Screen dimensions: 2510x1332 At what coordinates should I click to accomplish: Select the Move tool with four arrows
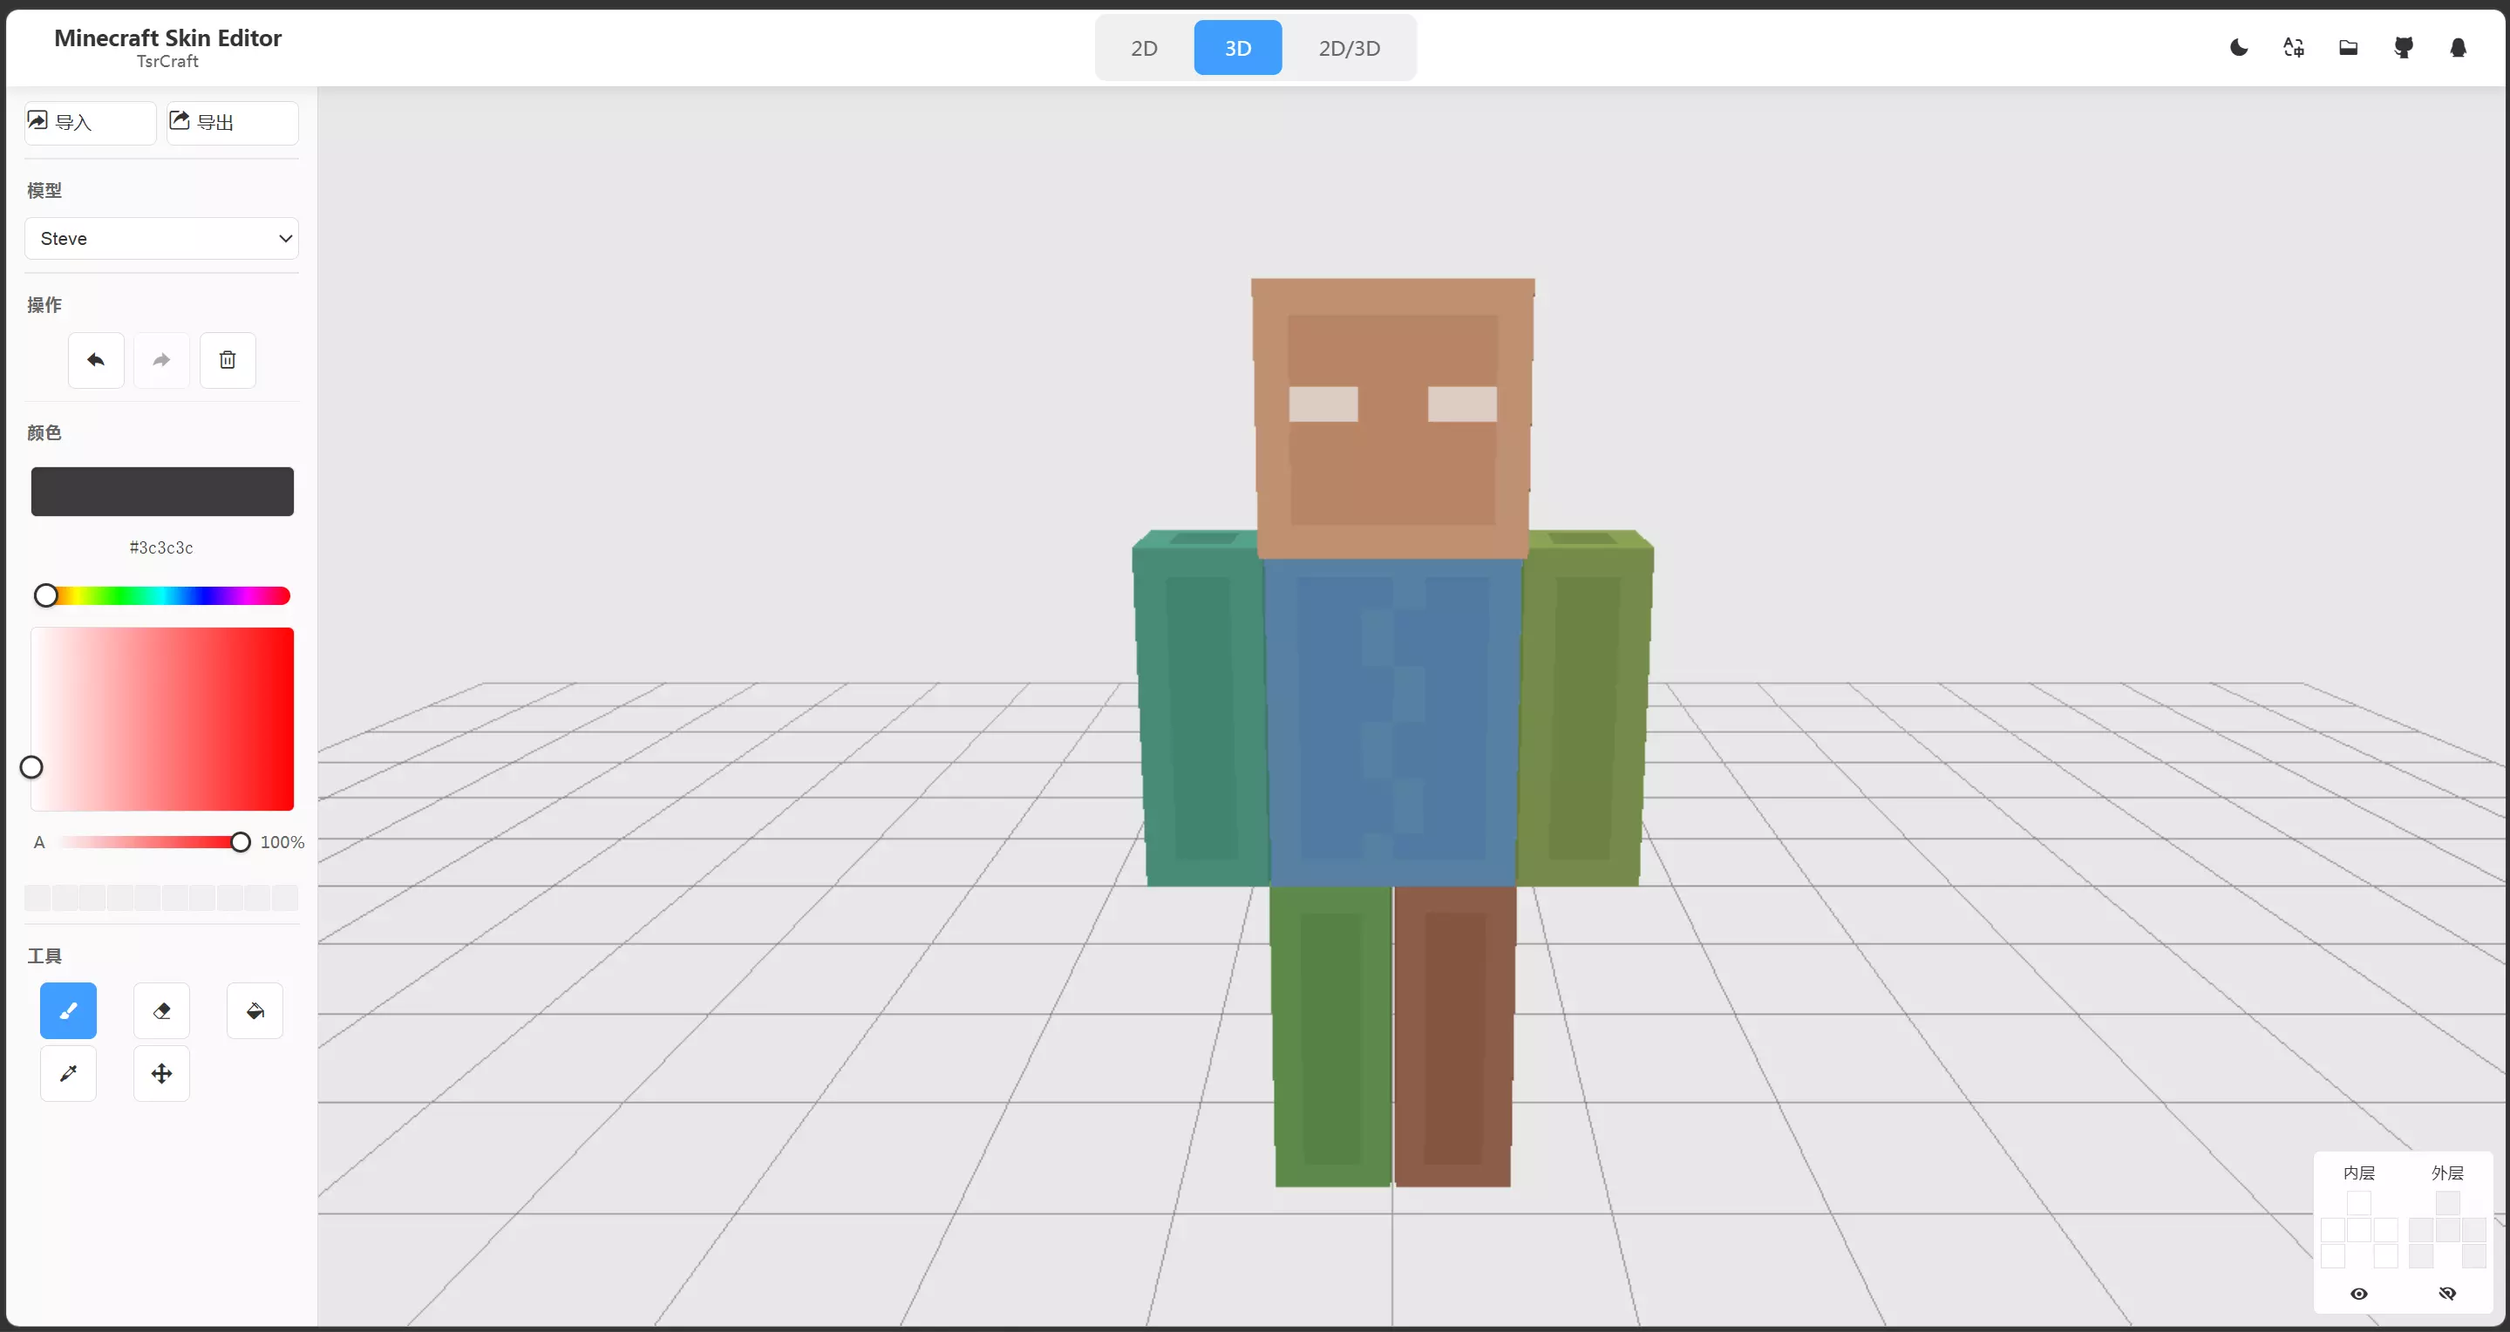pos(162,1073)
